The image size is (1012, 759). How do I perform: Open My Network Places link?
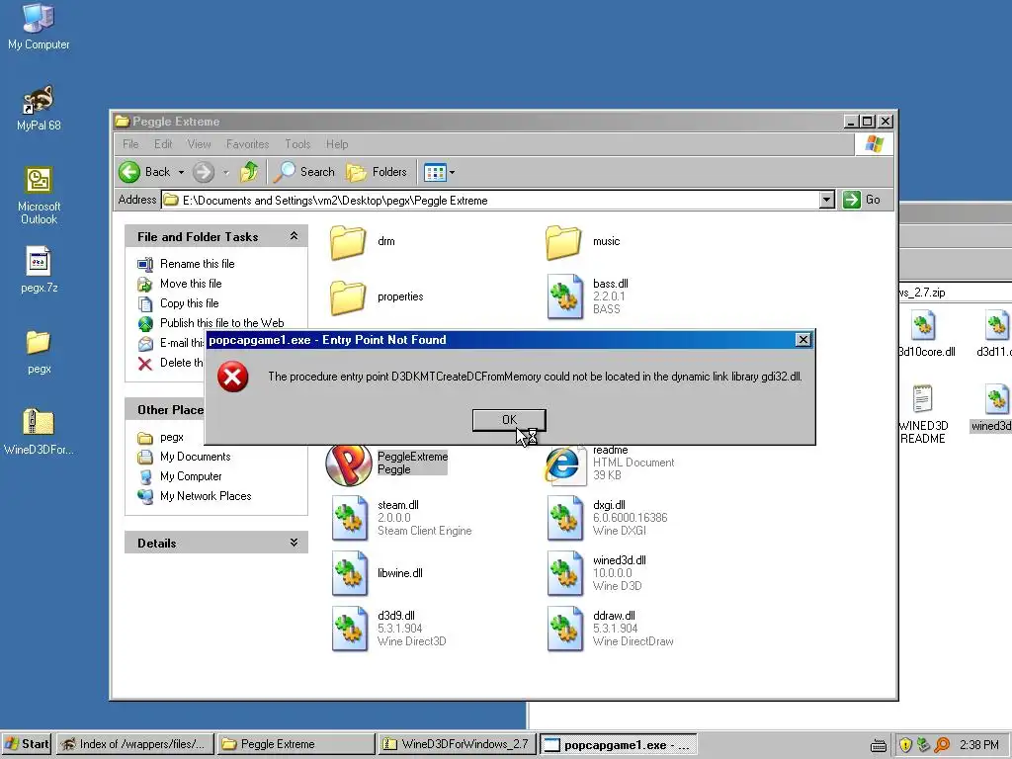tap(206, 496)
